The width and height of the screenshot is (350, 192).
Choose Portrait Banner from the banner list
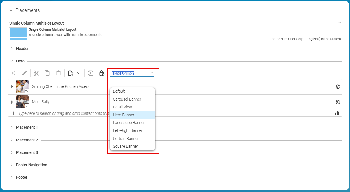pyautogui.click(x=126, y=138)
